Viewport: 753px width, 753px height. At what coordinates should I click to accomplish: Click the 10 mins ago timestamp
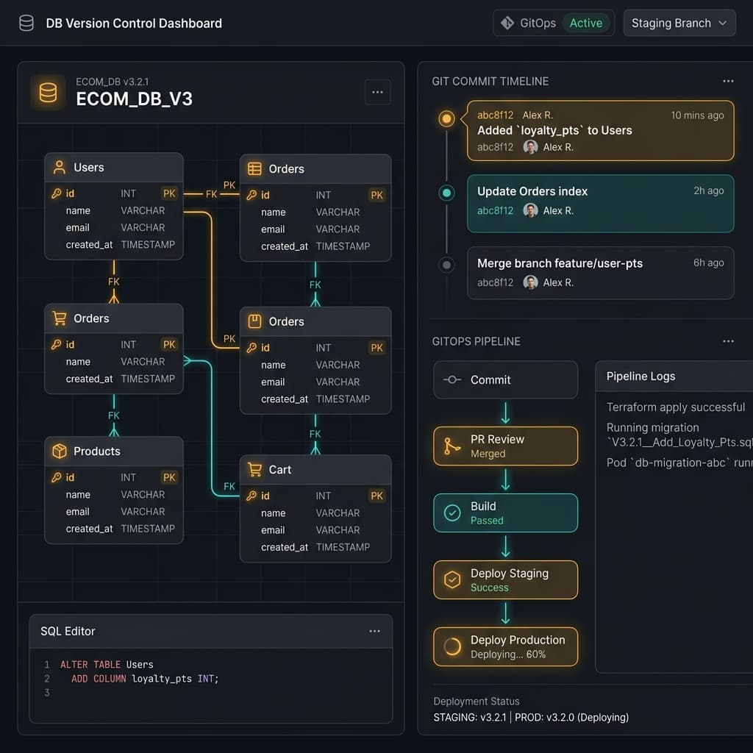pyautogui.click(x=697, y=115)
